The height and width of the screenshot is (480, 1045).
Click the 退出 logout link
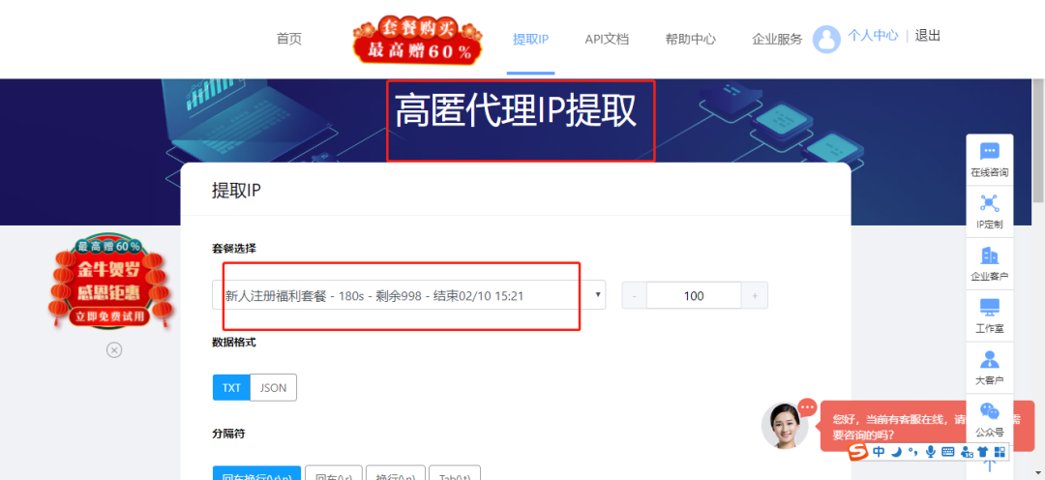(x=927, y=36)
